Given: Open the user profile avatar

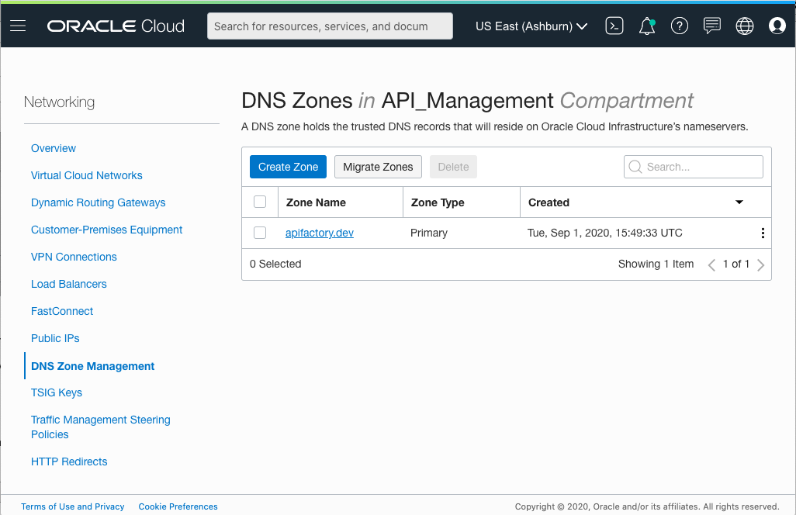Looking at the screenshot, I should [x=777, y=26].
